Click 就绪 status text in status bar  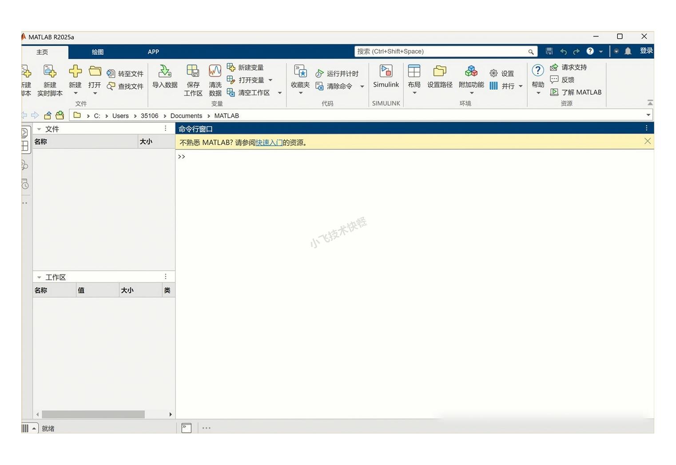tap(48, 429)
